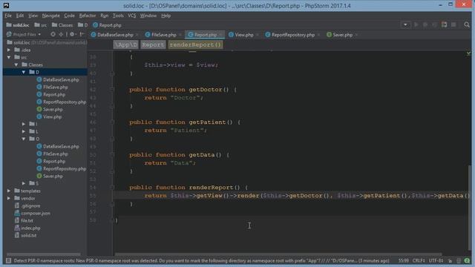Click the red-framed toolbar icon beside Stop

point(444,24)
